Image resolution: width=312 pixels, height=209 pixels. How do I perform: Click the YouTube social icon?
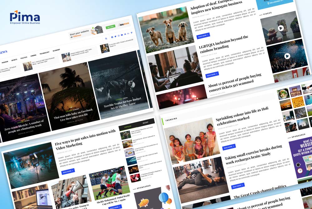(122, 35)
